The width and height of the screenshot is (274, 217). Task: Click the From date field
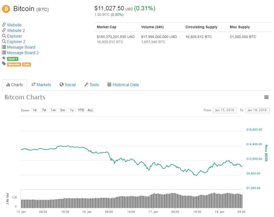[225, 110]
